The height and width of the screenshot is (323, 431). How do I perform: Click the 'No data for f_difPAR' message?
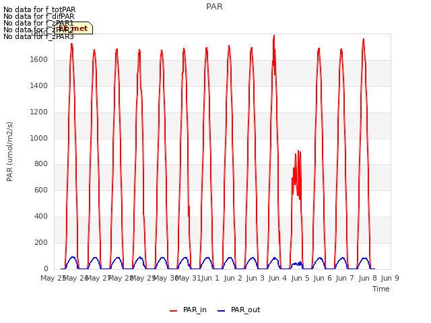(39, 16)
